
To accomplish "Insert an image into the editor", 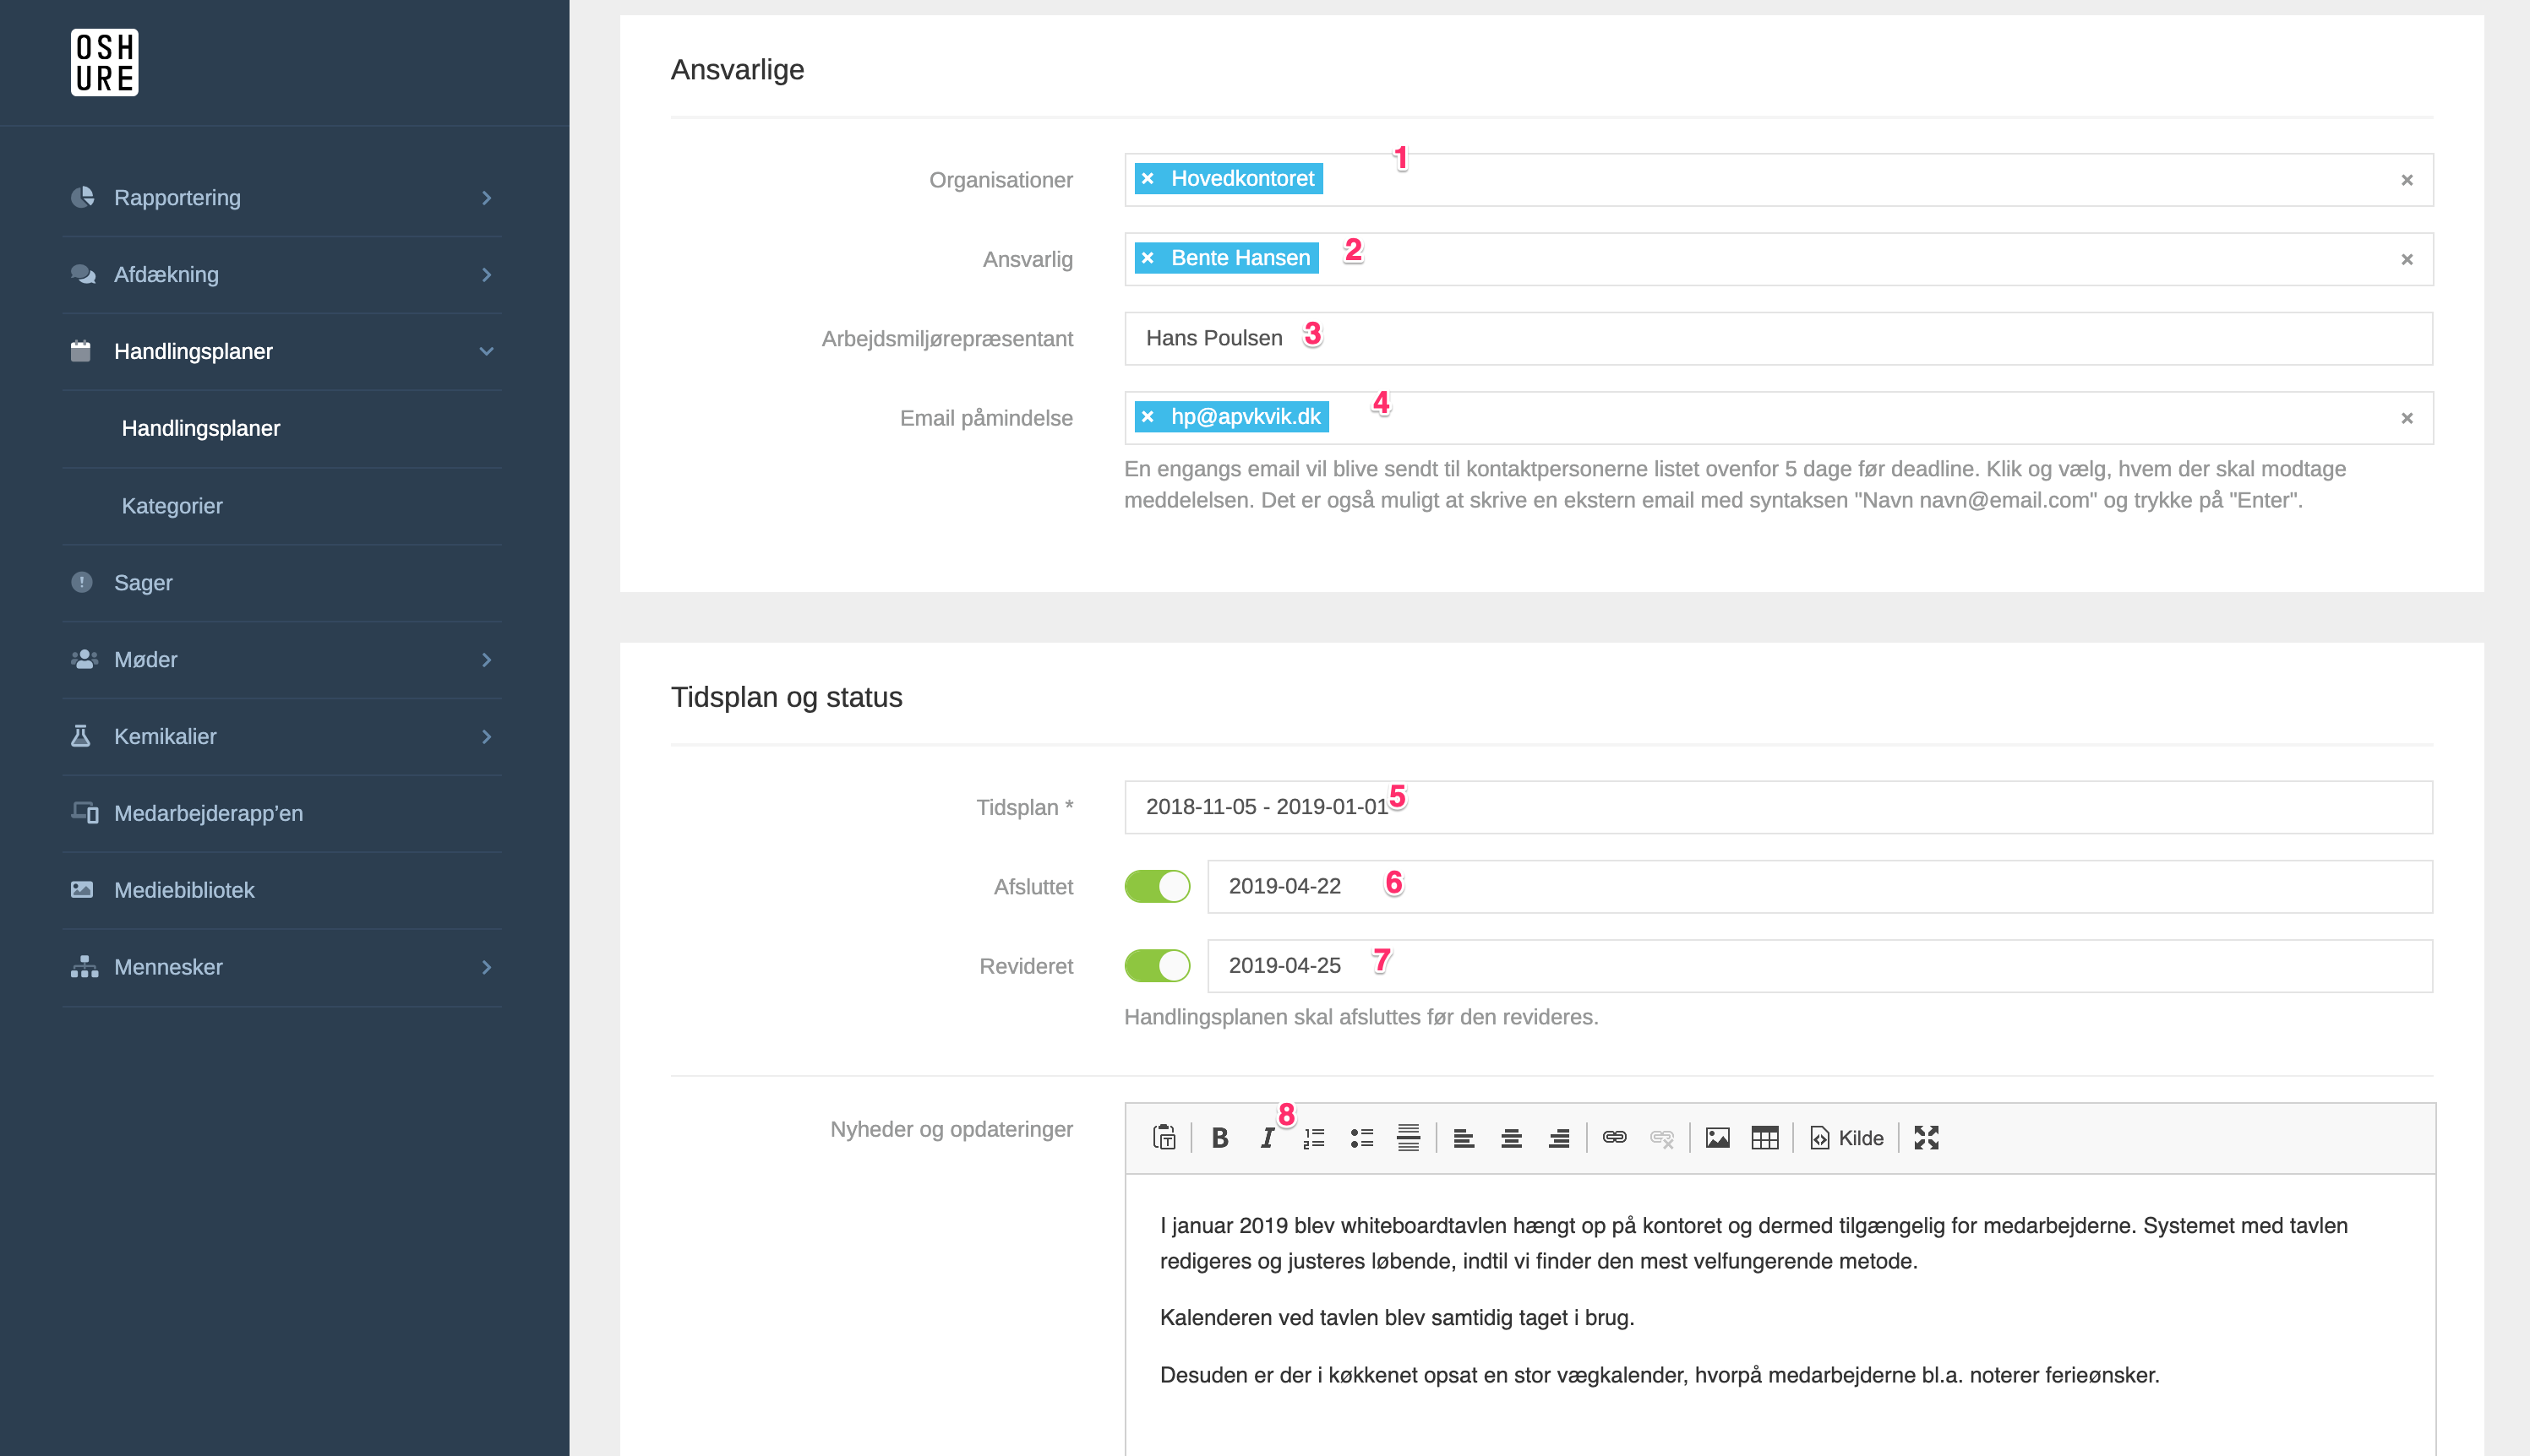I will (1717, 1138).
